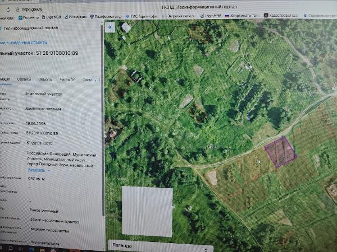Click the Муниципальная ownership value
The width and height of the screenshot is (337, 252).
(x=45, y=243)
